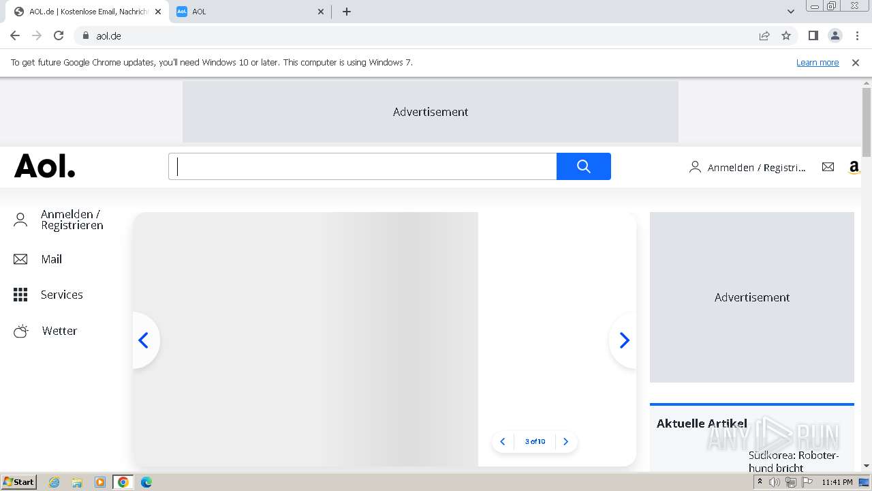Viewport: 872px width, 491px height.
Task: Reload the page in Chrome
Action: [x=59, y=35]
